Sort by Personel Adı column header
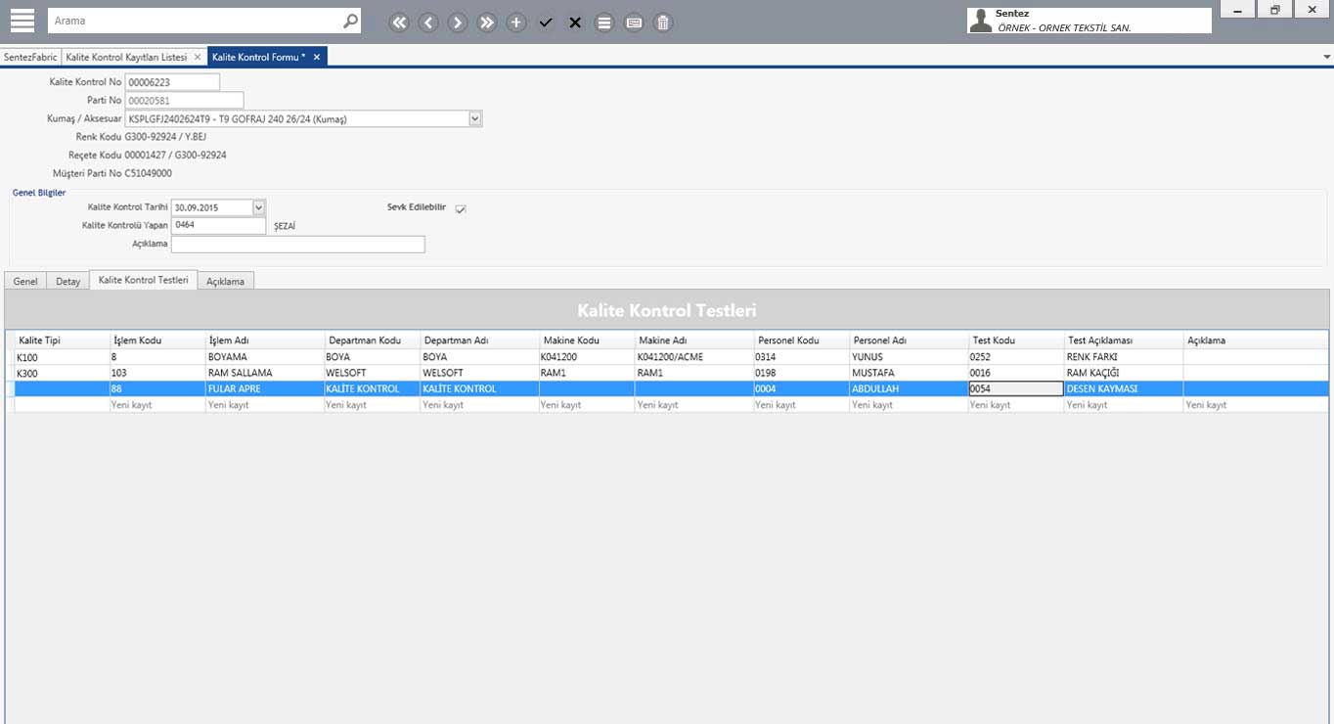Screen dimensions: 1334x724 (x=909, y=340)
